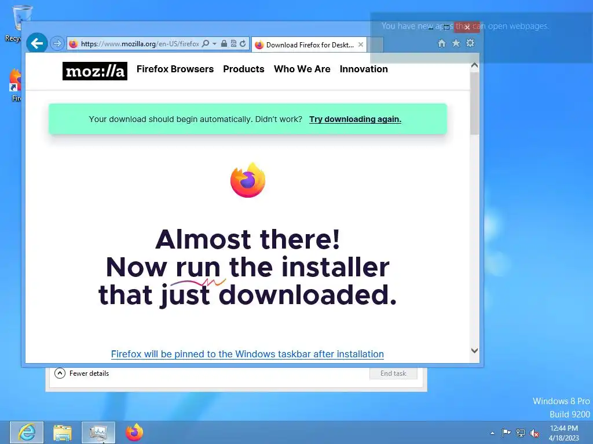Viewport: 593px width, 444px height.
Task: Focus the mozilla.org URL address field
Action: point(140,44)
